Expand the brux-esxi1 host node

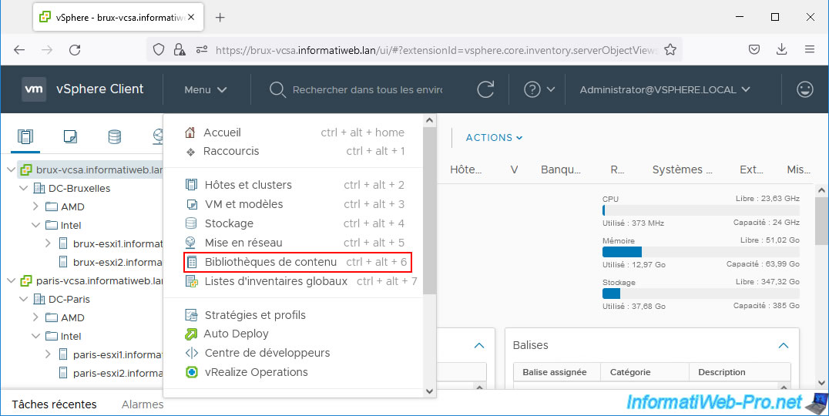pos(48,243)
